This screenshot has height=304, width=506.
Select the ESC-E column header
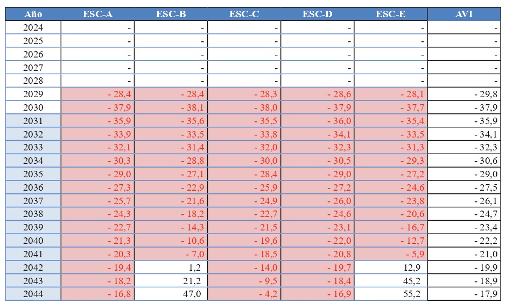click(x=390, y=15)
